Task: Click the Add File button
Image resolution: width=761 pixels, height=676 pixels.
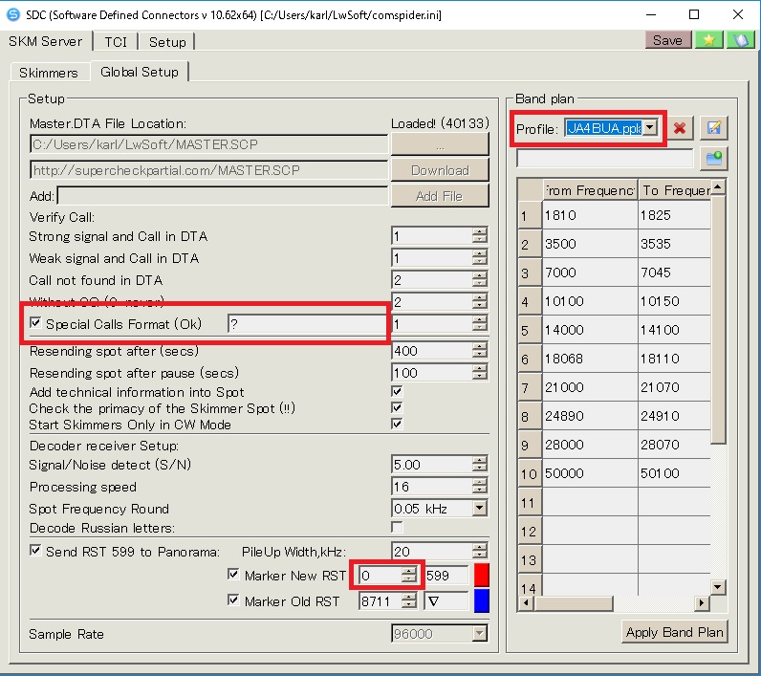Action: pyautogui.click(x=440, y=196)
